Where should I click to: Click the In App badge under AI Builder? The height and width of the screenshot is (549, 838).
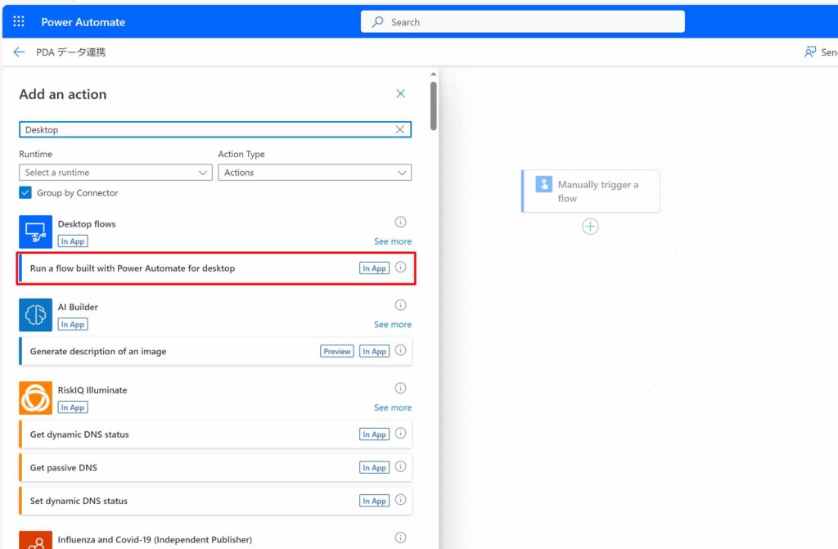[73, 325]
